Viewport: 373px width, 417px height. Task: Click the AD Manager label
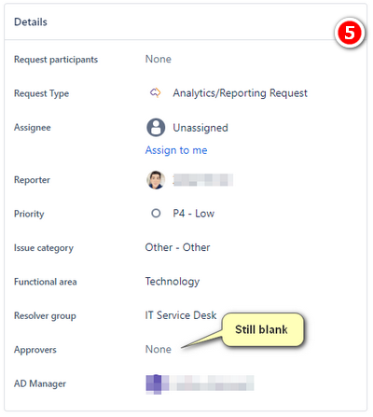pyautogui.click(x=40, y=383)
